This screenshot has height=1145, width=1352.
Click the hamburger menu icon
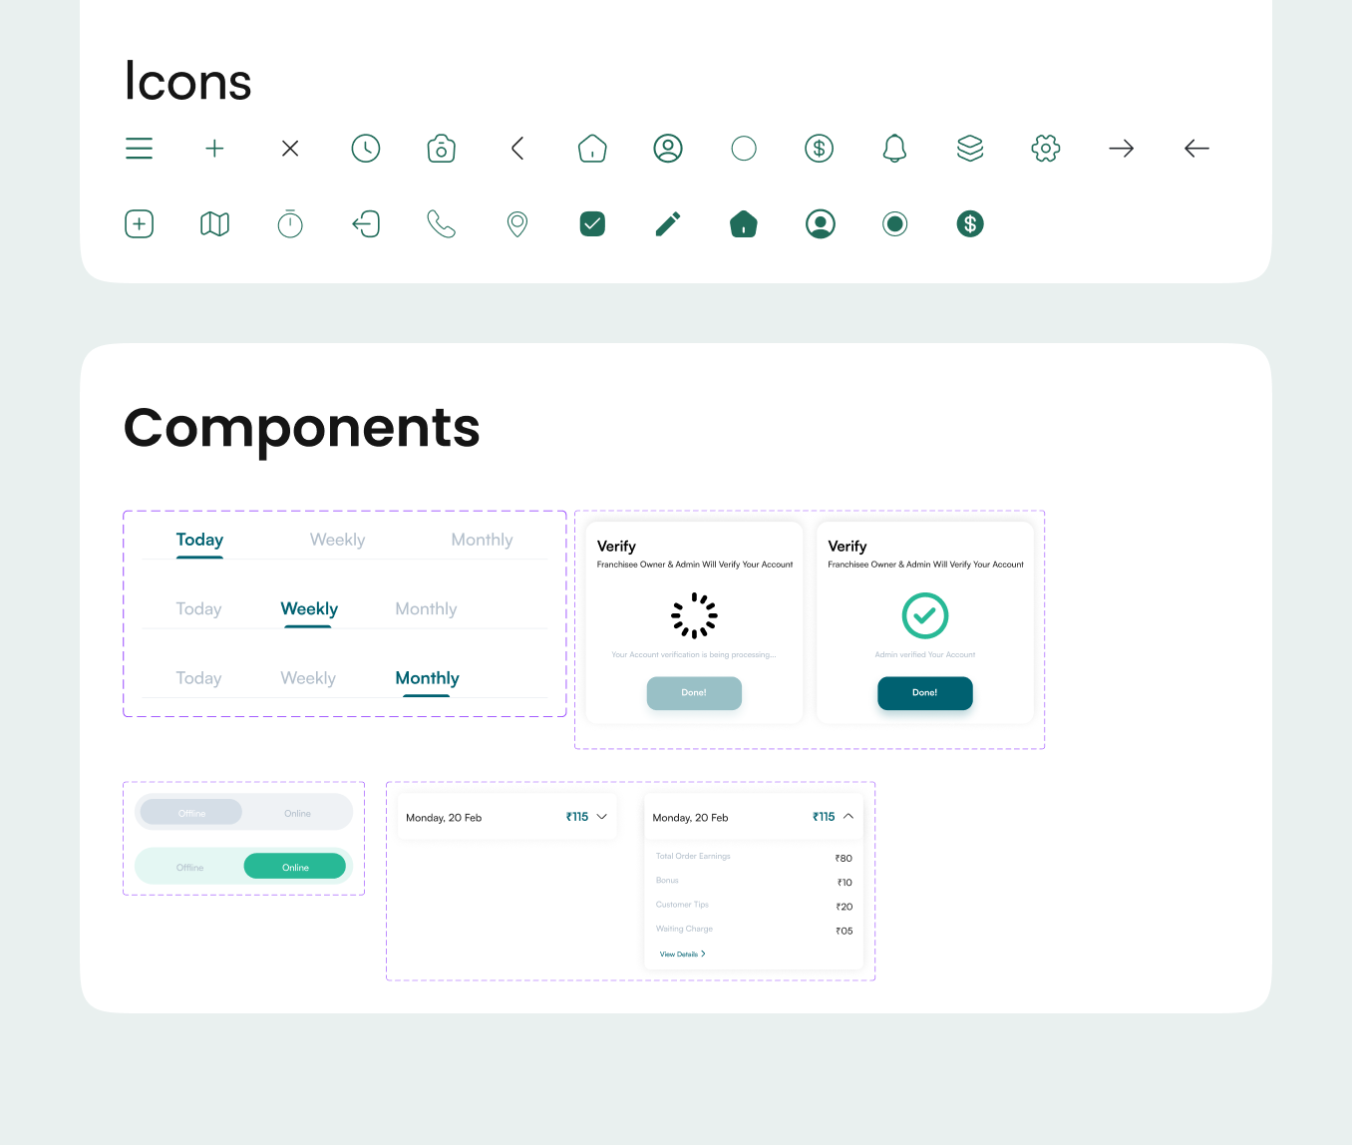tap(139, 149)
